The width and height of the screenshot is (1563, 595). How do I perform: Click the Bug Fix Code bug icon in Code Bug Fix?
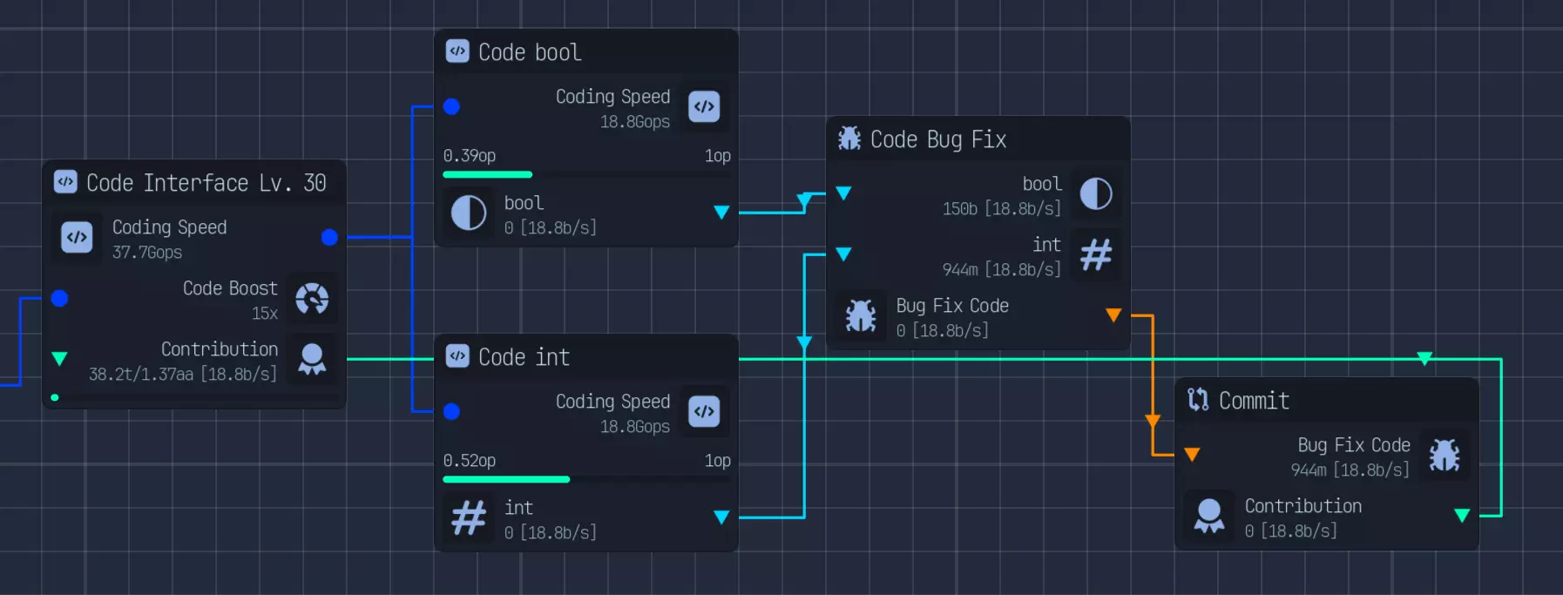[x=861, y=315]
